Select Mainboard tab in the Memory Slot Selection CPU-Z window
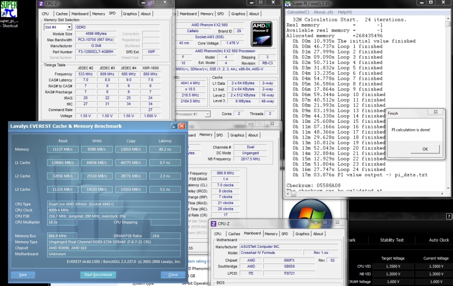Screen dimensions: 453x286 pos(80,14)
